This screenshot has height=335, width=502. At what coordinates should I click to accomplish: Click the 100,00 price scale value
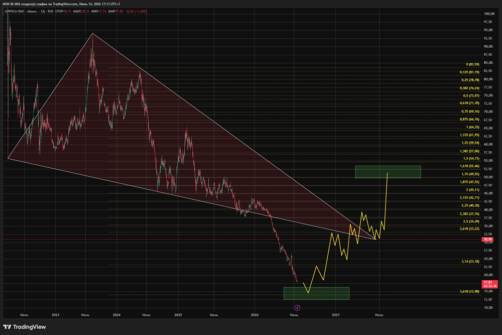[x=489, y=14]
